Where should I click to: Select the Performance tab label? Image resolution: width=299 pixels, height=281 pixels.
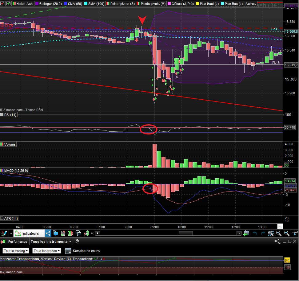pos(18,242)
